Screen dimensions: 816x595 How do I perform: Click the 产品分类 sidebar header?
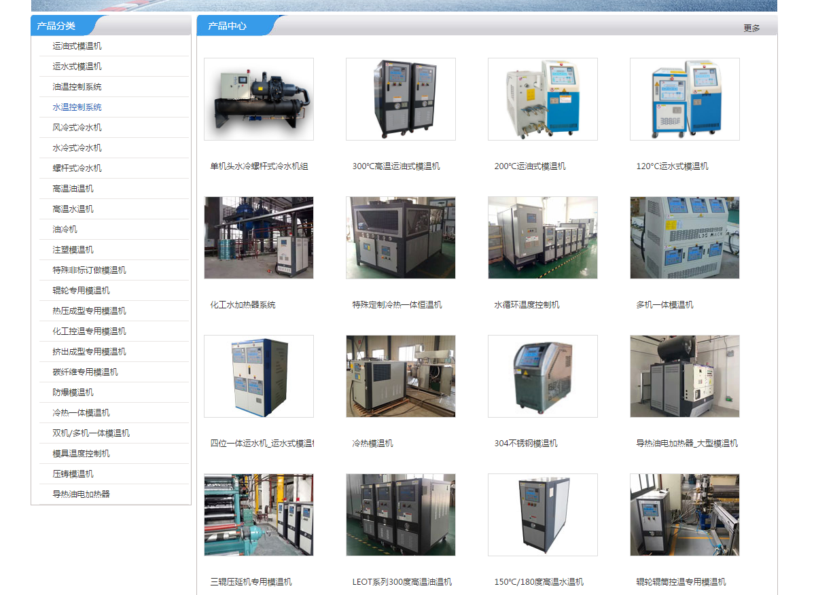pyautogui.click(x=56, y=26)
